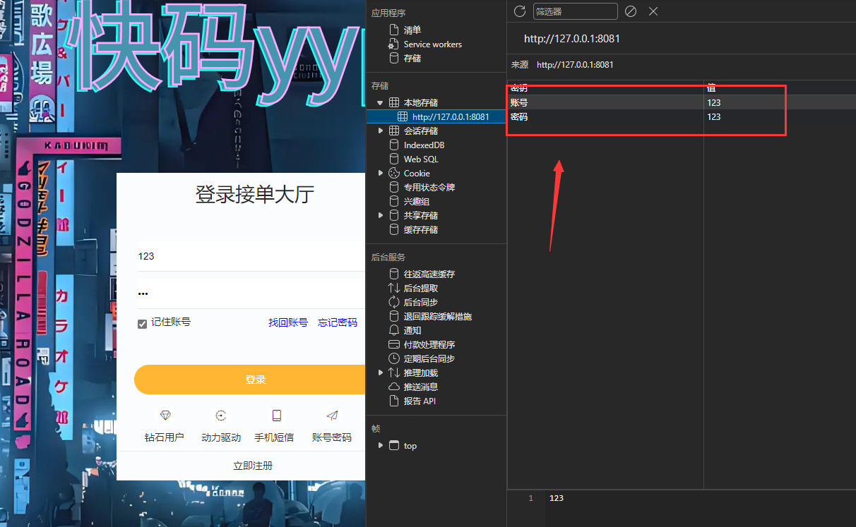Open 往返高速缓存 background service

[429, 274]
